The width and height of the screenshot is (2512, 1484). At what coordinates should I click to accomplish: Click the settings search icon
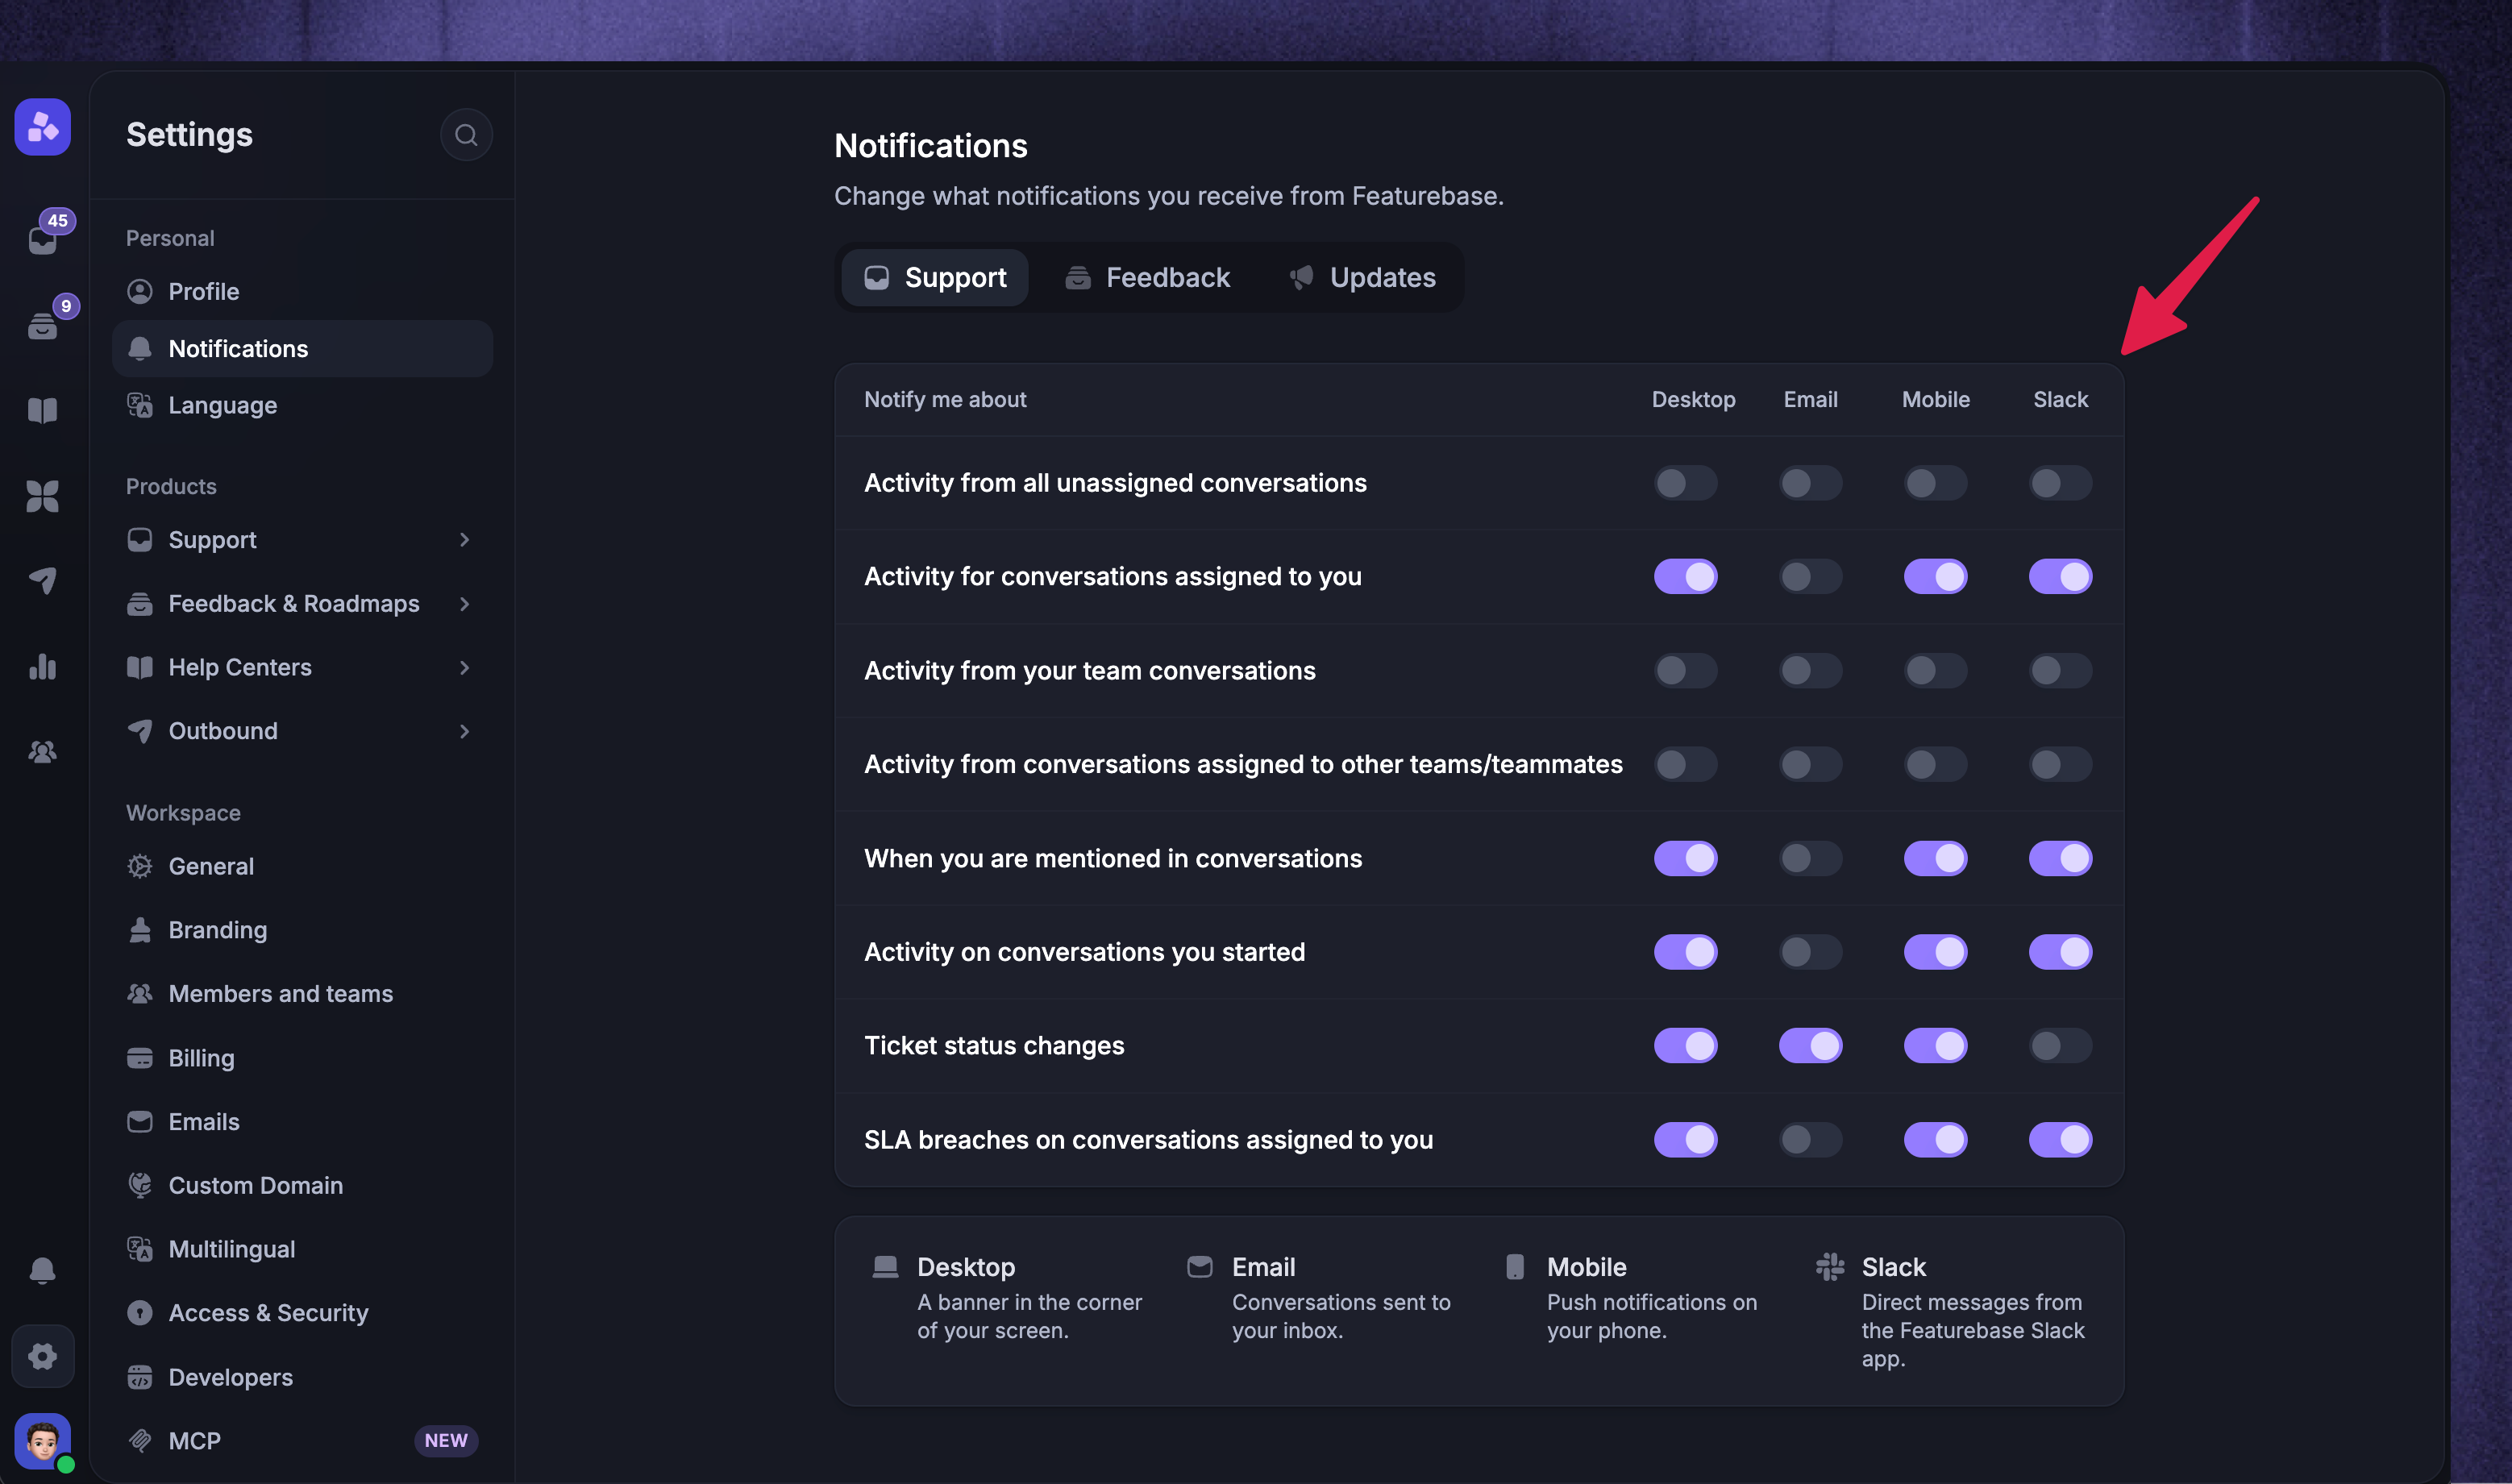click(466, 135)
